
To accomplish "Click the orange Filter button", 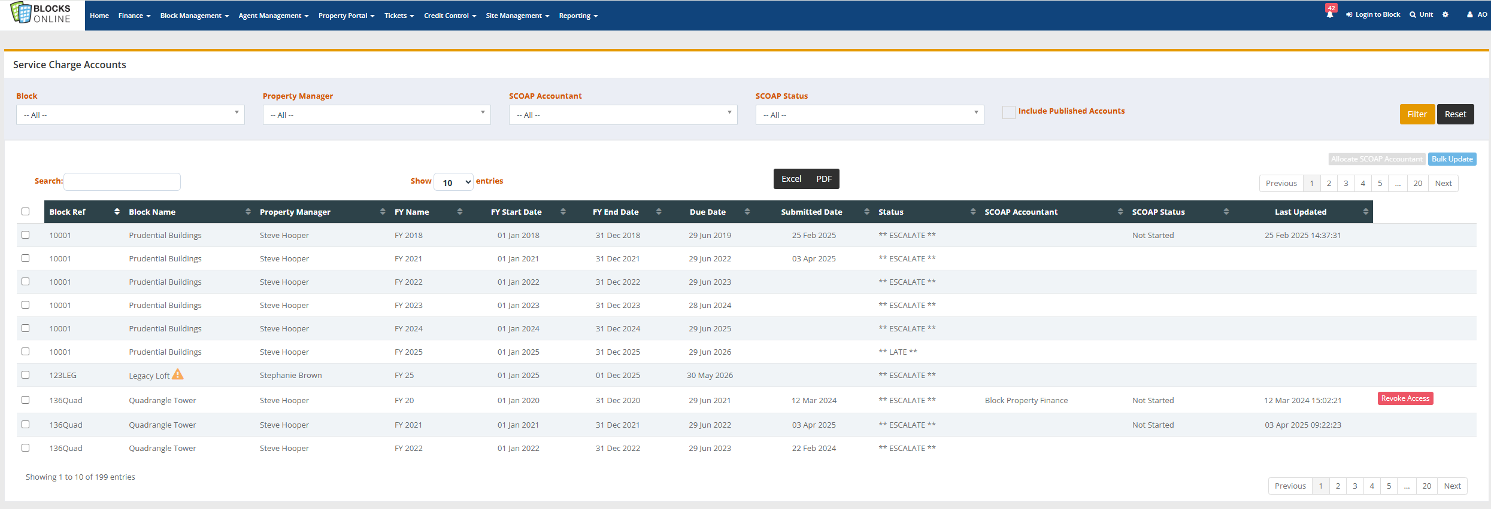I will (1417, 114).
